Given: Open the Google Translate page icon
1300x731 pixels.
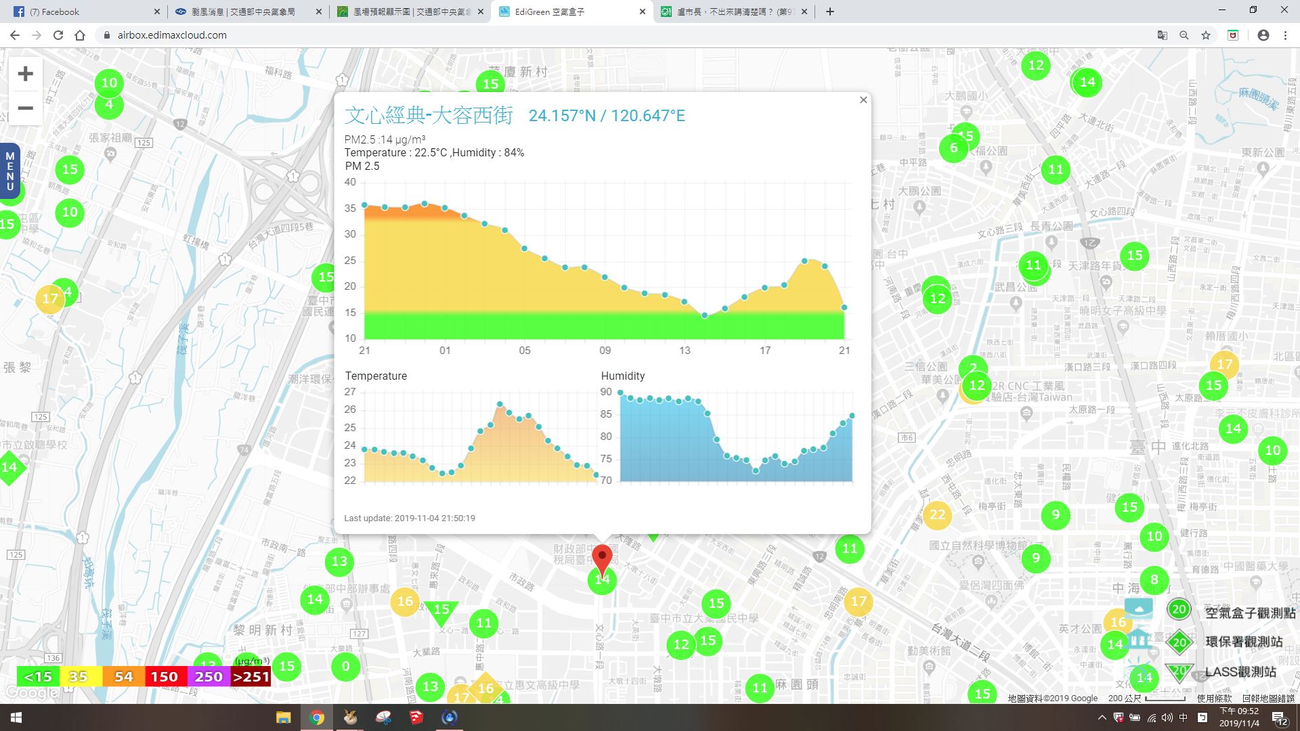Looking at the screenshot, I should [1163, 35].
